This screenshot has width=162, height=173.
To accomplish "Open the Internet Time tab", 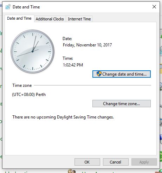I will click(x=79, y=19).
